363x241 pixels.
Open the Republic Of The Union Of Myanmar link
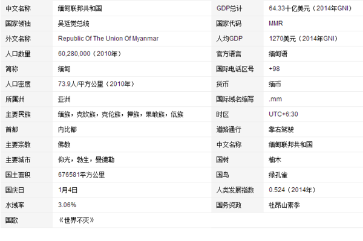pyautogui.click(x=108, y=39)
